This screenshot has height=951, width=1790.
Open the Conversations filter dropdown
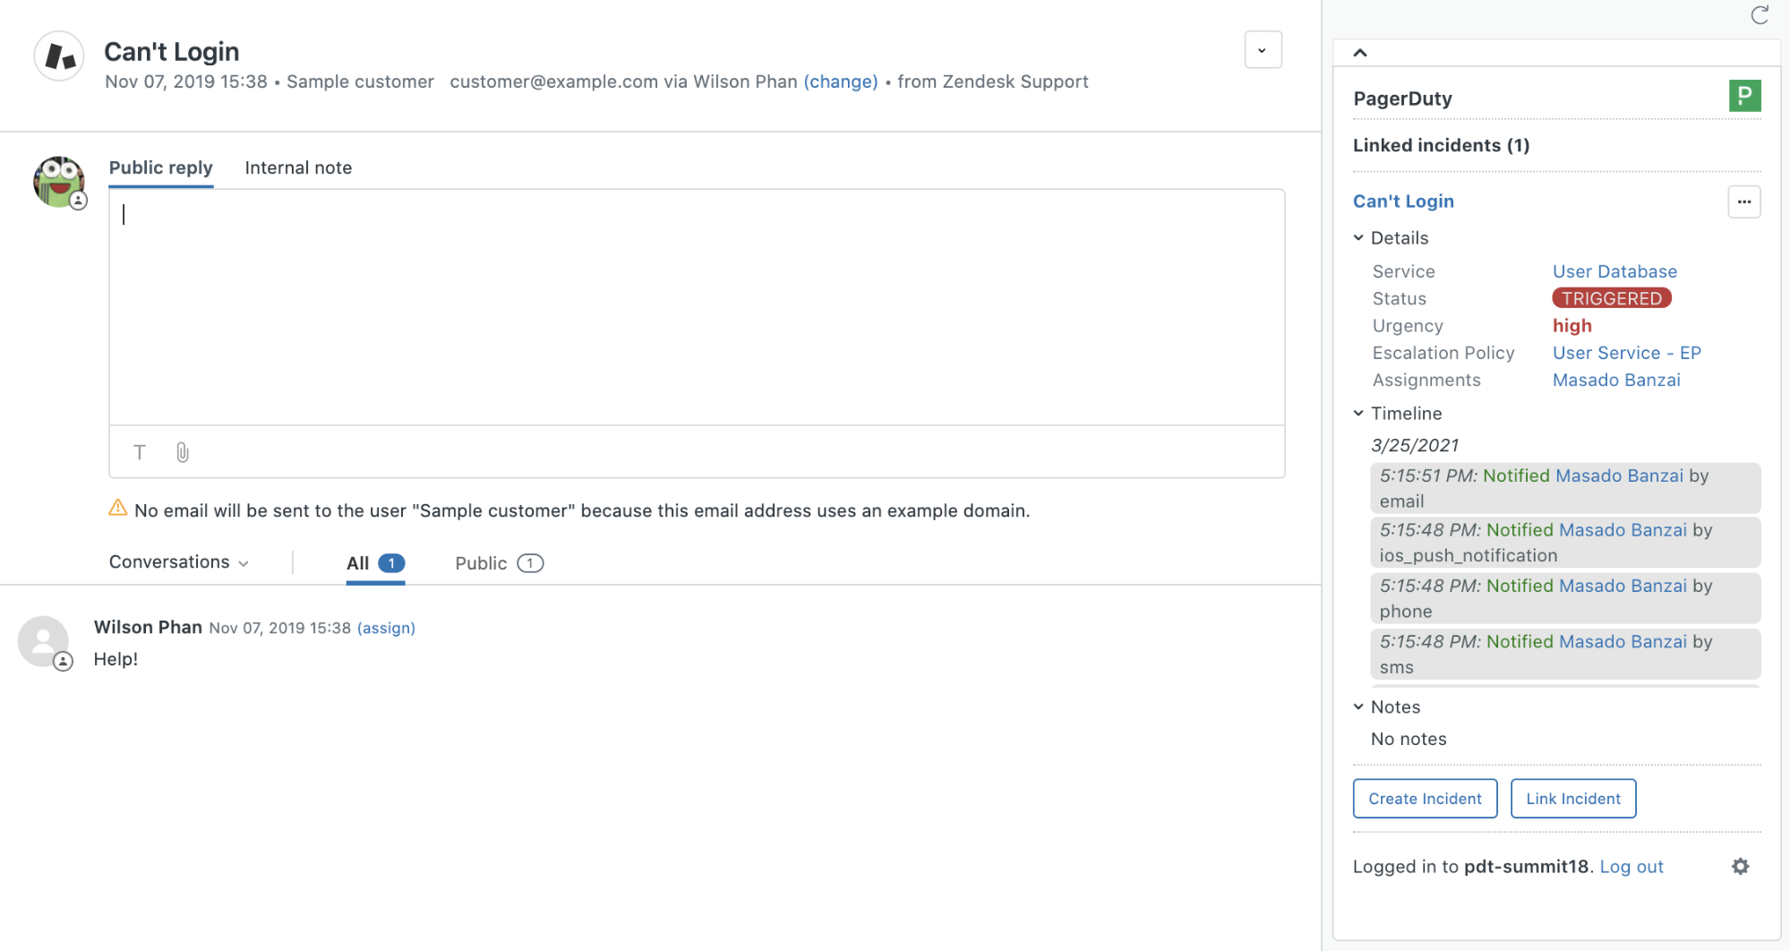(178, 562)
